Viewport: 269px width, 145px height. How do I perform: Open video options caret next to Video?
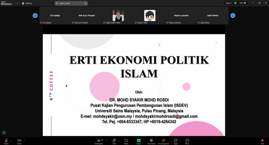click(x=24, y=140)
